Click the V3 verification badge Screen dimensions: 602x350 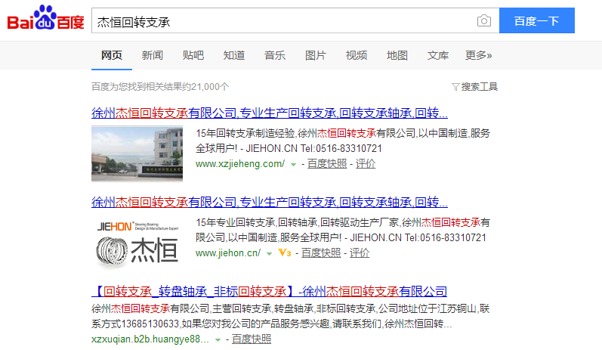click(285, 252)
